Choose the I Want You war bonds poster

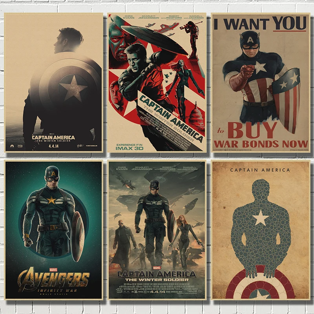(260, 82)
